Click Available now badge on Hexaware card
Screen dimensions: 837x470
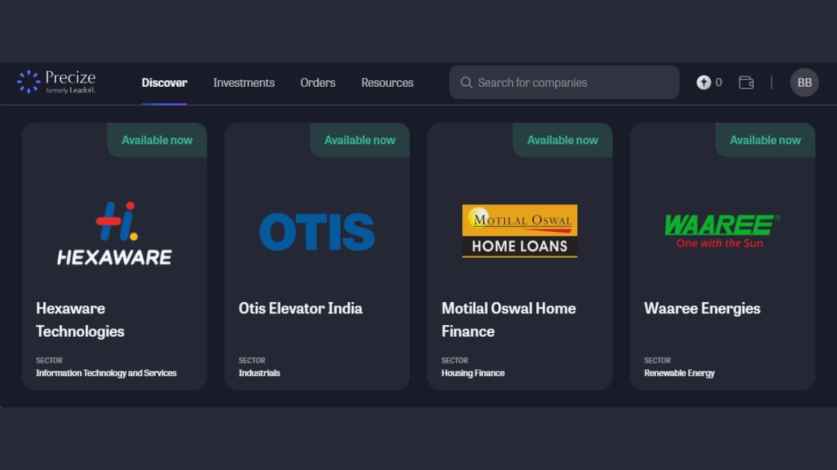157,140
